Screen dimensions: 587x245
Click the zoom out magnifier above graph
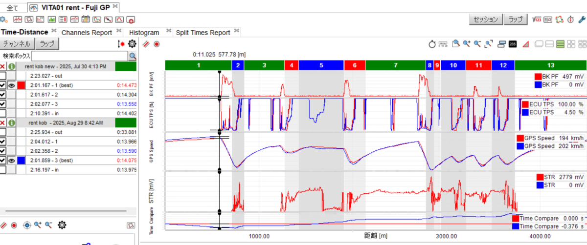tap(477, 44)
